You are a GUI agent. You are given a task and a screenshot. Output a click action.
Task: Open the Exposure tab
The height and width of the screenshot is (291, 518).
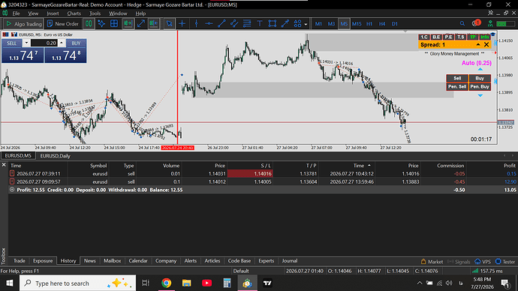point(43,261)
